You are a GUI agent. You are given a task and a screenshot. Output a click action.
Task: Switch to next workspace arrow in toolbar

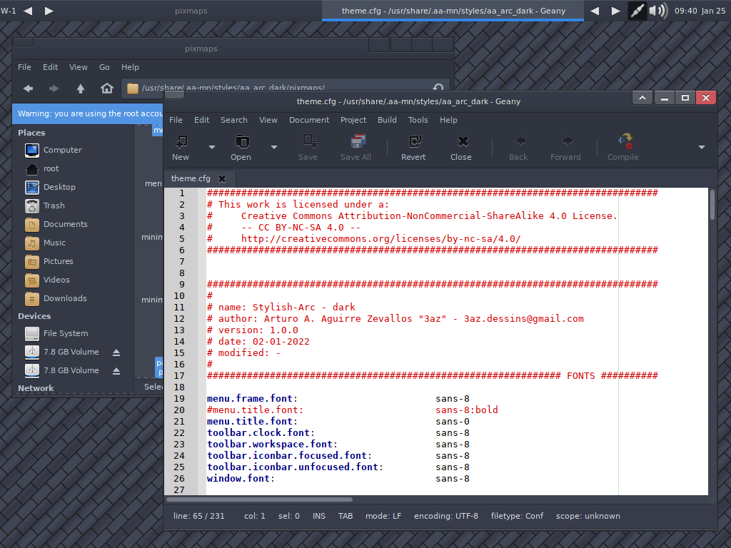(x=49, y=11)
